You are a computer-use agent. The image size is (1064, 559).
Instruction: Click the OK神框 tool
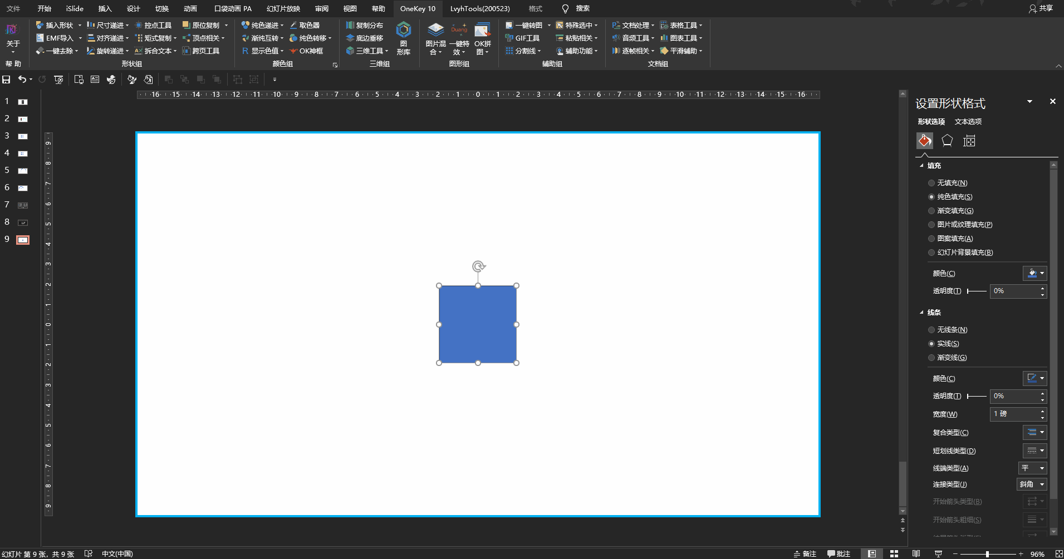(x=306, y=51)
